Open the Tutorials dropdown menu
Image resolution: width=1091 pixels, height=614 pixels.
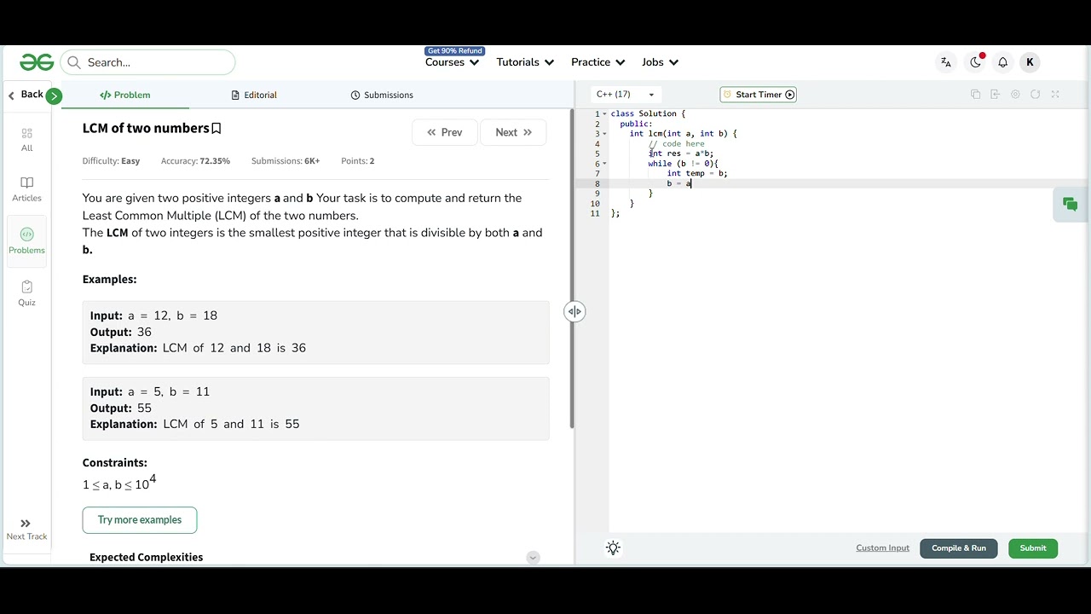(x=525, y=62)
